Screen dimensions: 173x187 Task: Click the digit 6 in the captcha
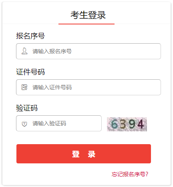[x=115, y=124]
